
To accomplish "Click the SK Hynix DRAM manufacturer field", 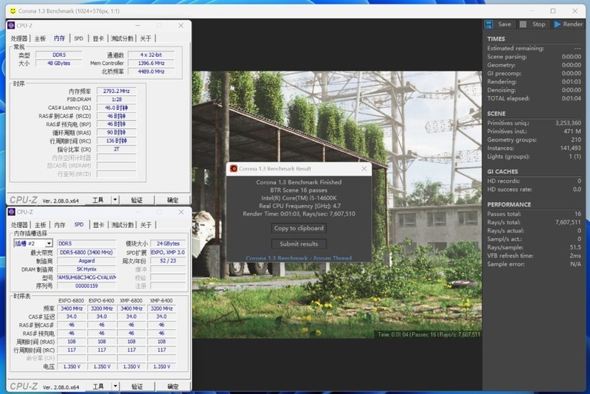I will [x=86, y=269].
